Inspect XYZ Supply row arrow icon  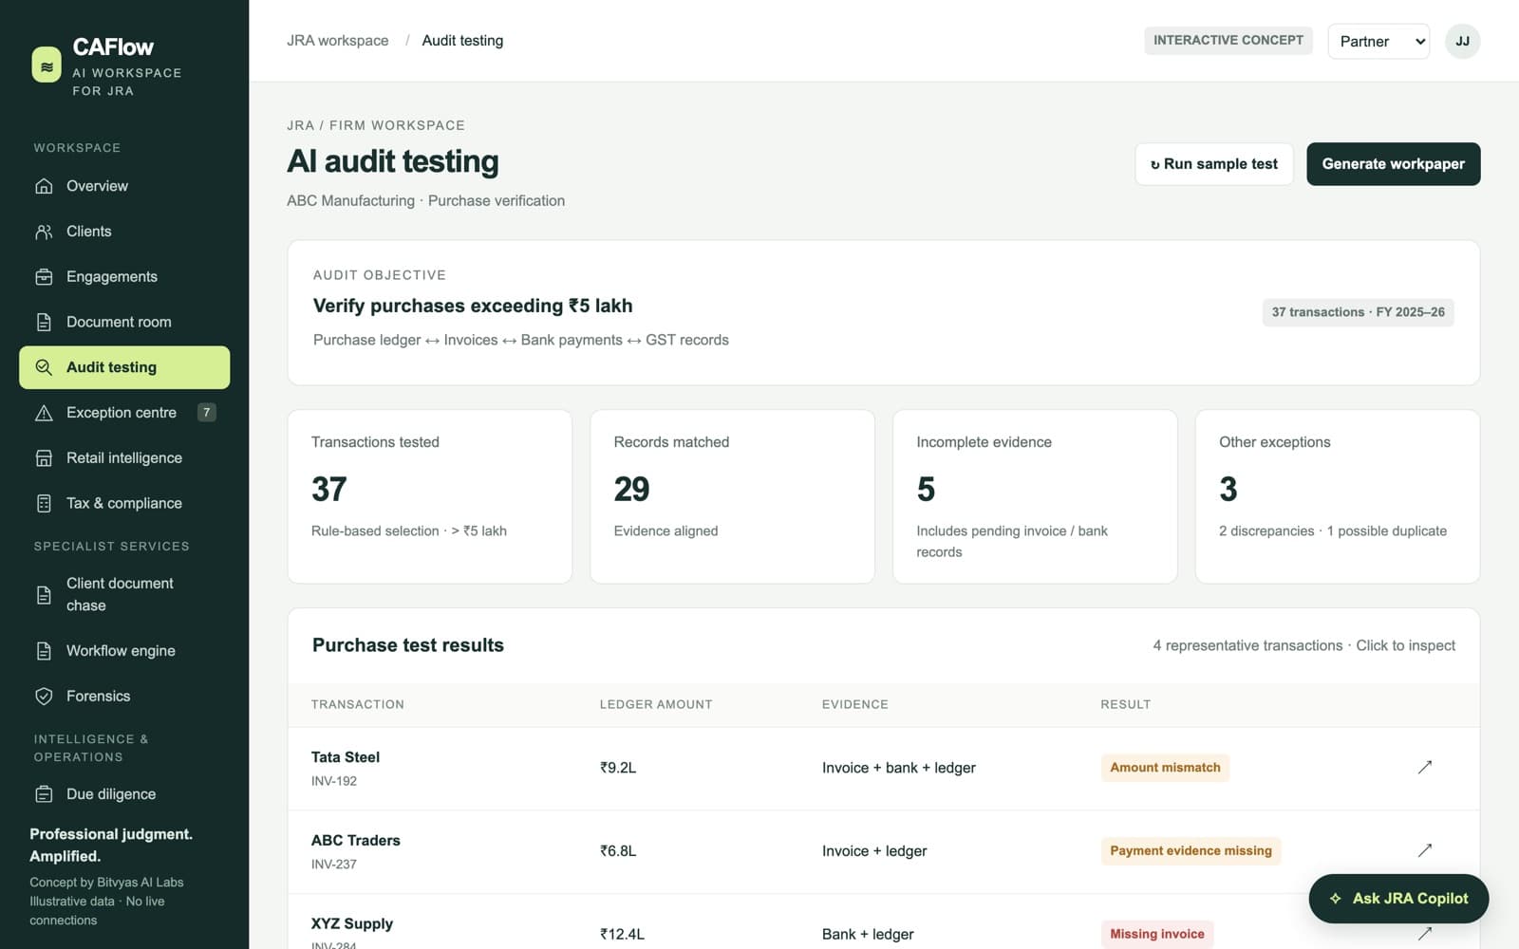pyautogui.click(x=1424, y=934)
